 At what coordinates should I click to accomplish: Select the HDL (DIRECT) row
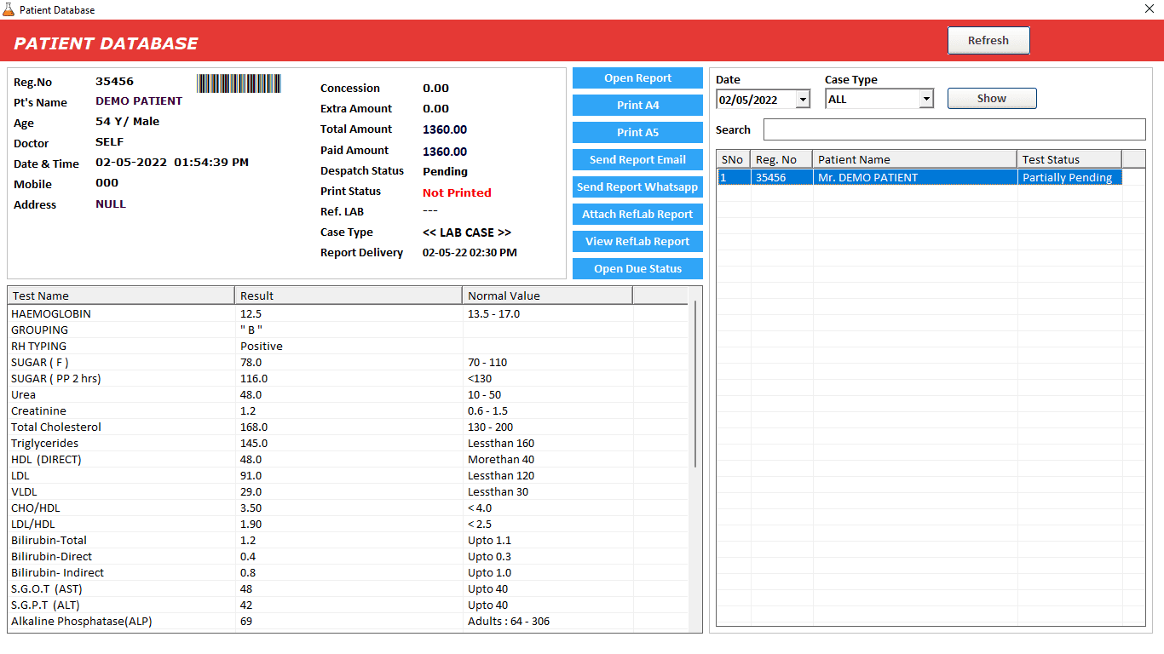pos(348,459)
